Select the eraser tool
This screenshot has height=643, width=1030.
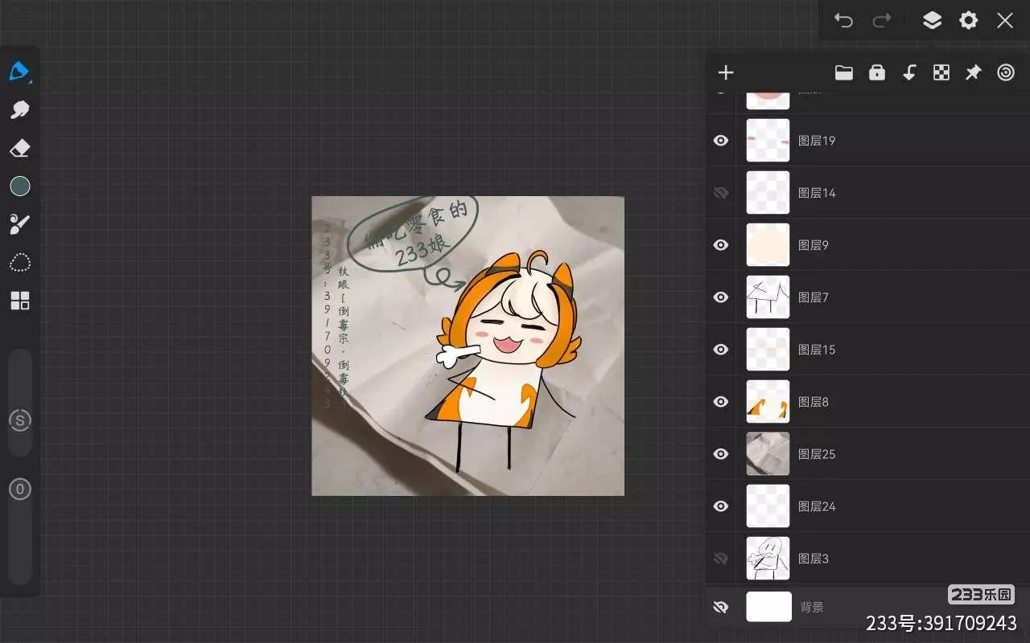click(x=19, y=149)
